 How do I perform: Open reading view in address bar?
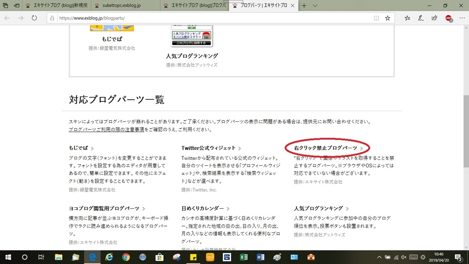coord(376,18)
